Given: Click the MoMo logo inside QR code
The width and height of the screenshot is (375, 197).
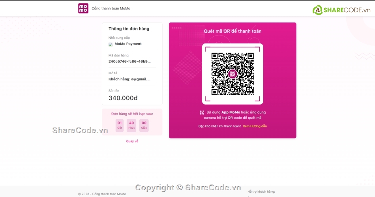Looking at the screenshot, I should pos(232,74).
